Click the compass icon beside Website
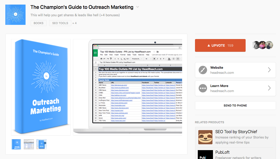This screenshot has width=280, height=159. point(203,70)
